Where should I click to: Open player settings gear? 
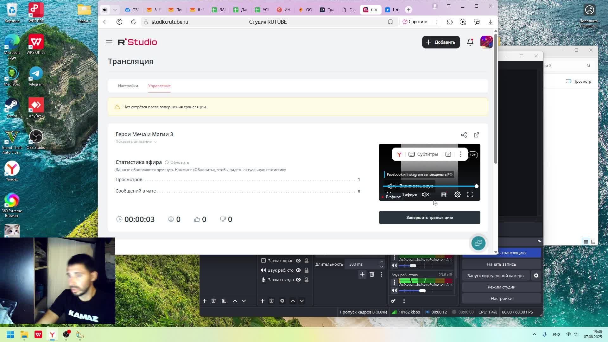[x=458, y=195]
